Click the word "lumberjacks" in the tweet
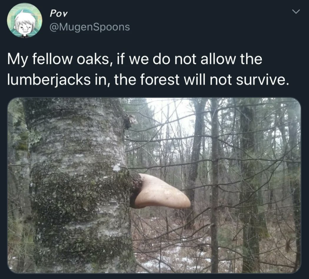The image size is (309, 279). click(x=49, y=80)
